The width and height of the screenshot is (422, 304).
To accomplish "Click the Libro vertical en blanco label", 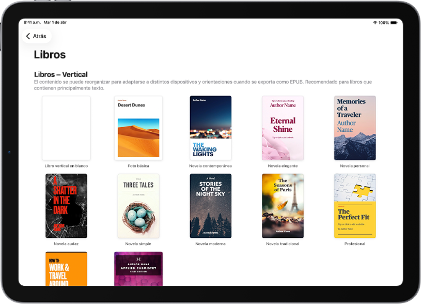I will click(x=66, y=166).
